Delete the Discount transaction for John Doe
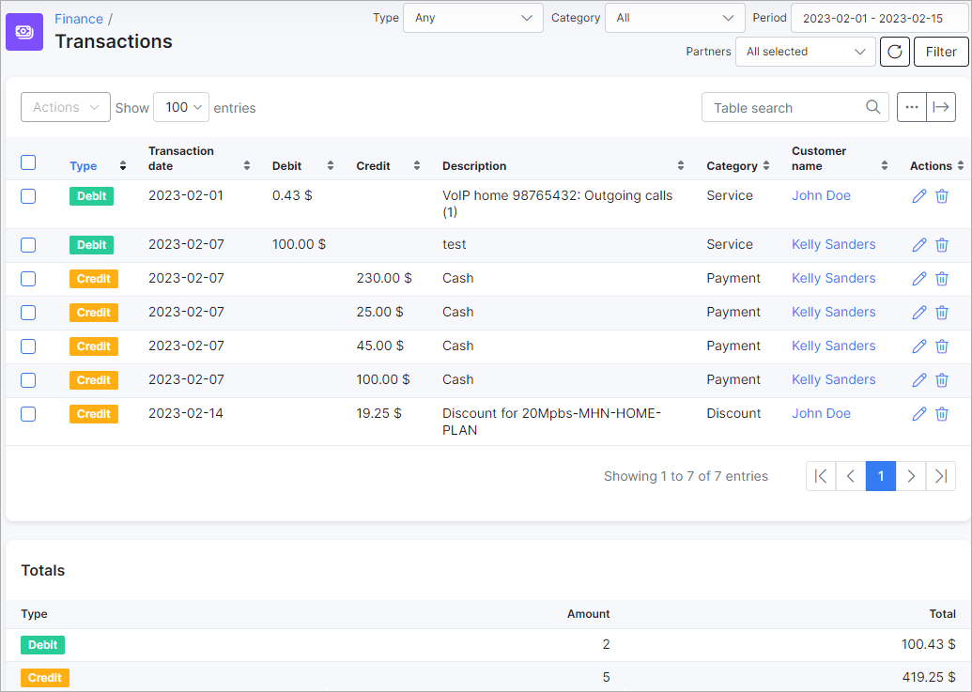This screenshot has height=692, width=972. pyautogui.click(x=942, y=413)
